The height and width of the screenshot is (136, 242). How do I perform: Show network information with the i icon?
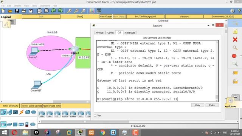(x=232, y=11)
